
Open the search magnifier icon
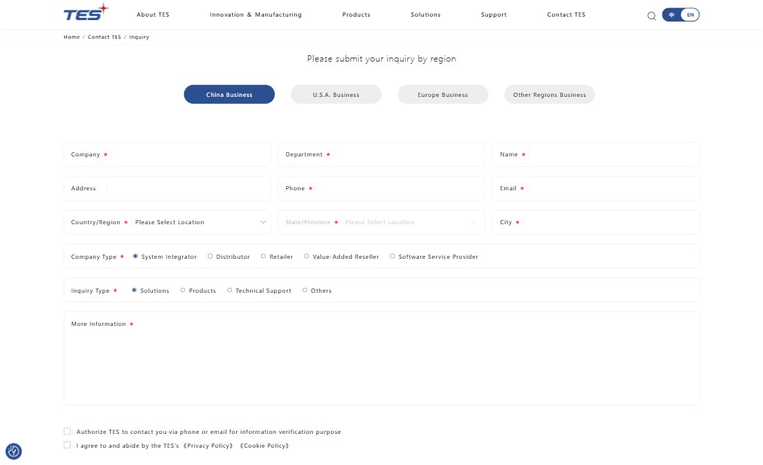[x=652, y=16]
